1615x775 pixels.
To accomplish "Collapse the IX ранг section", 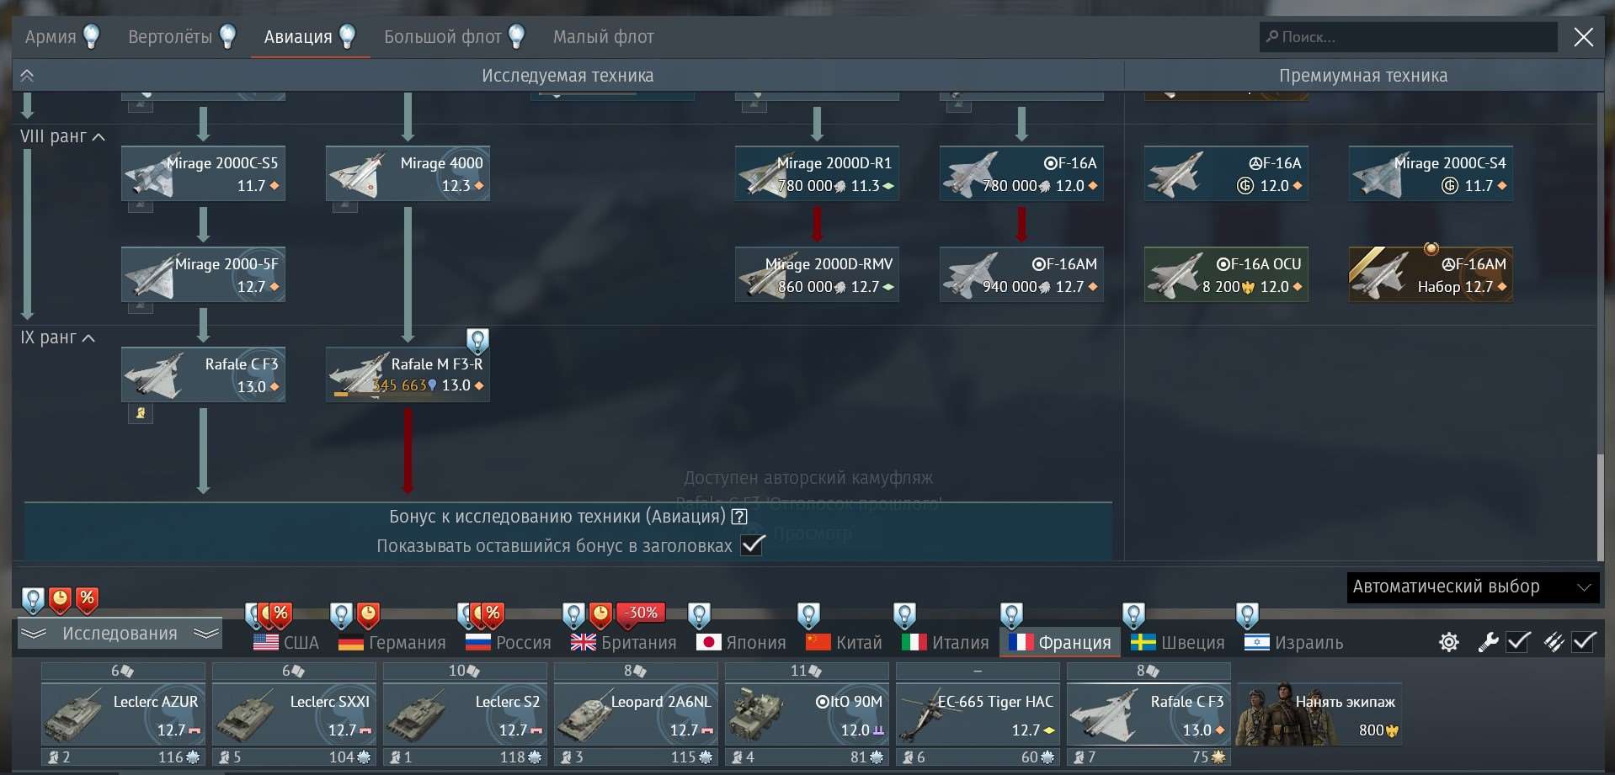I will coord(57,337).
